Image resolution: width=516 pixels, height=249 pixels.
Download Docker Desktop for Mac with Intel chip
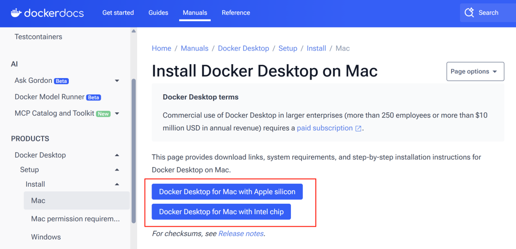pos(221,212)
